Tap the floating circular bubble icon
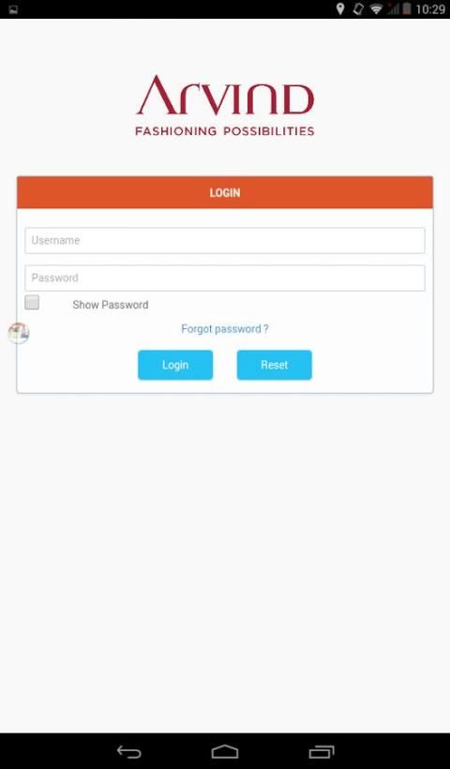The height and width of the screenshot is (769, 450). click(19, 333)
